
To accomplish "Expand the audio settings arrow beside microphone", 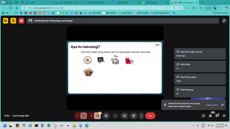I will (78, 116).
